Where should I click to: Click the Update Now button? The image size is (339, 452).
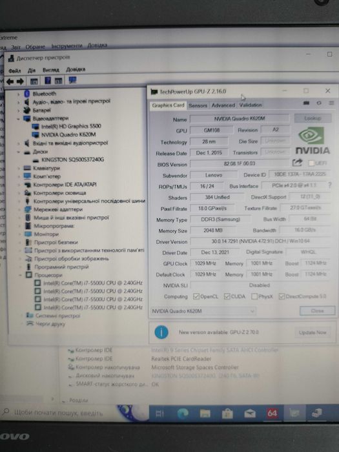click(313, 333)
